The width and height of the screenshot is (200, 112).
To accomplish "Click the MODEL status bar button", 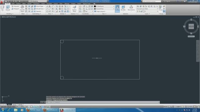I will [165, 107].
